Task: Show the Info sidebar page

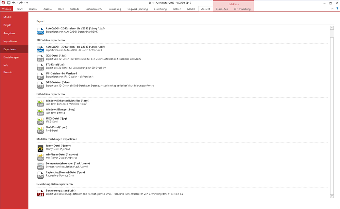Action: (14, 65)
